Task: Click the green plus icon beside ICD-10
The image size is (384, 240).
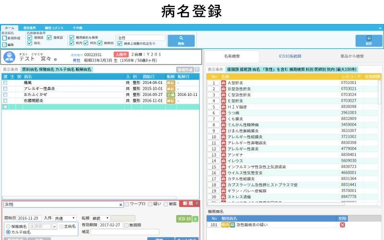Action: [195, 219]
